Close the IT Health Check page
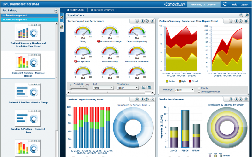The height and width of the screenshot is (157, 252). 247,15
